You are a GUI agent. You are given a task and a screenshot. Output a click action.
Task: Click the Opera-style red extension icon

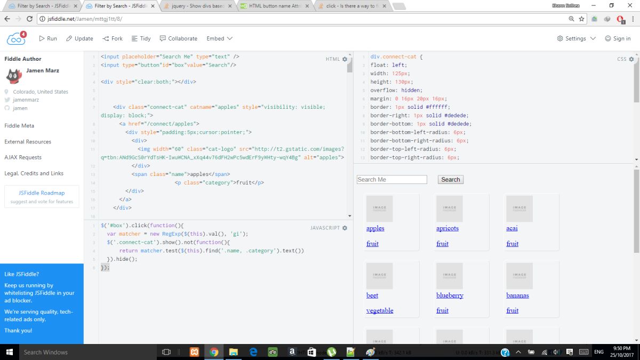click(x=620, y=19)
